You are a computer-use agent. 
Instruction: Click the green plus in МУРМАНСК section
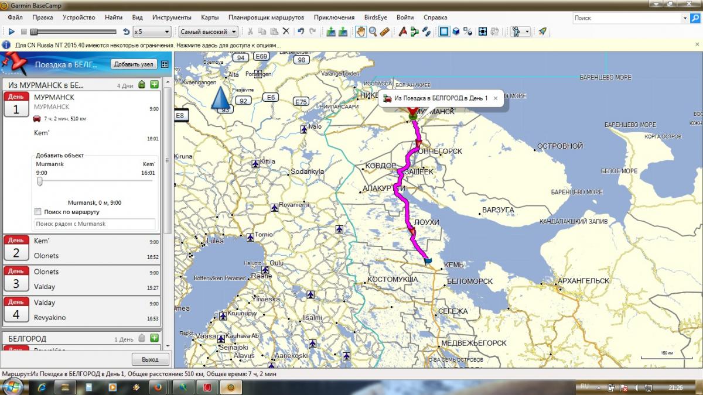pyautogui.click(x=154, y=85)
